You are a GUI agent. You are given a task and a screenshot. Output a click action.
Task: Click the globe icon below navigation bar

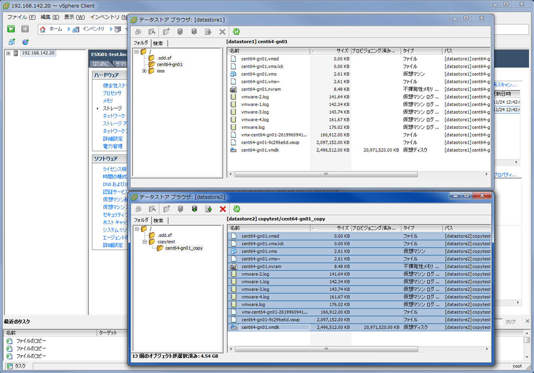tap(25, 42)
